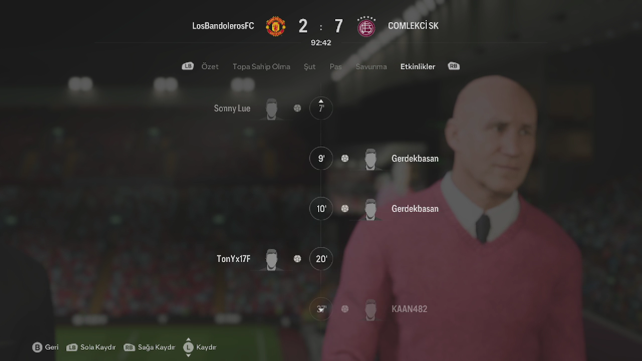Select the 20' goal timeline marker
Viewport: 642px width, 361px height.
321,259
